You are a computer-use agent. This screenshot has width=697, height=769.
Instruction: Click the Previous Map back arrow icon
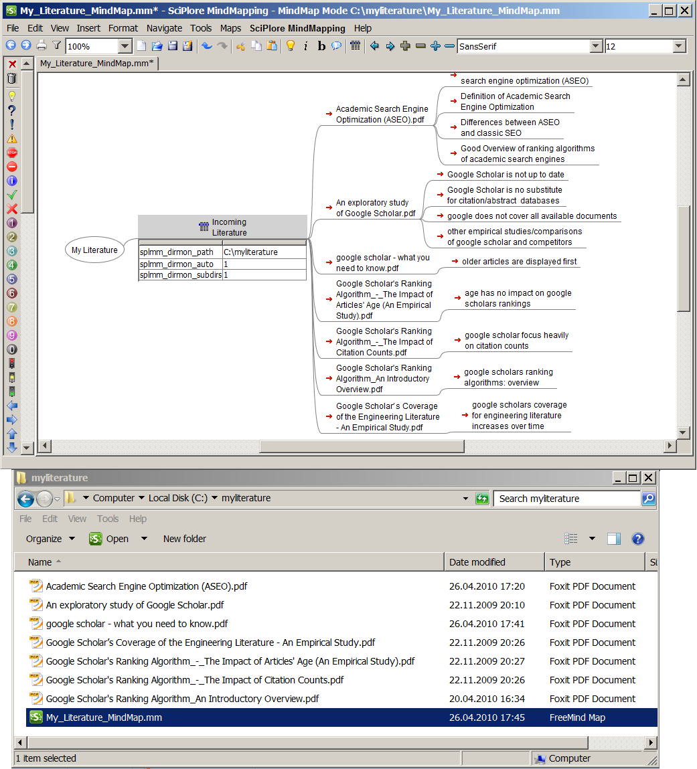(10, 46)
